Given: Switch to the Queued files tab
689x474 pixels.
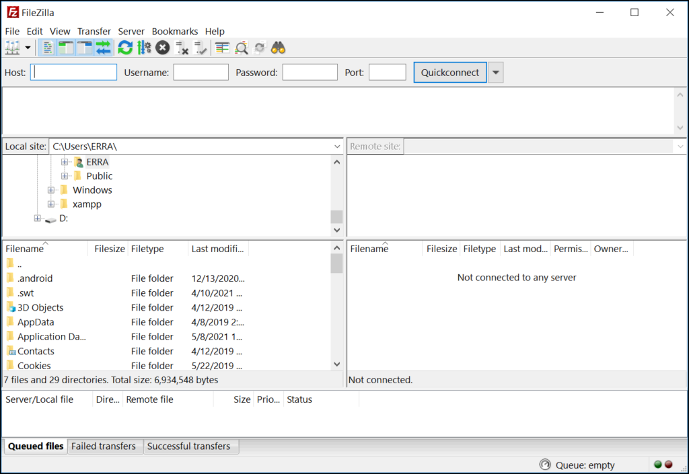Looking at the screenshot, I should tap(36, 446).
